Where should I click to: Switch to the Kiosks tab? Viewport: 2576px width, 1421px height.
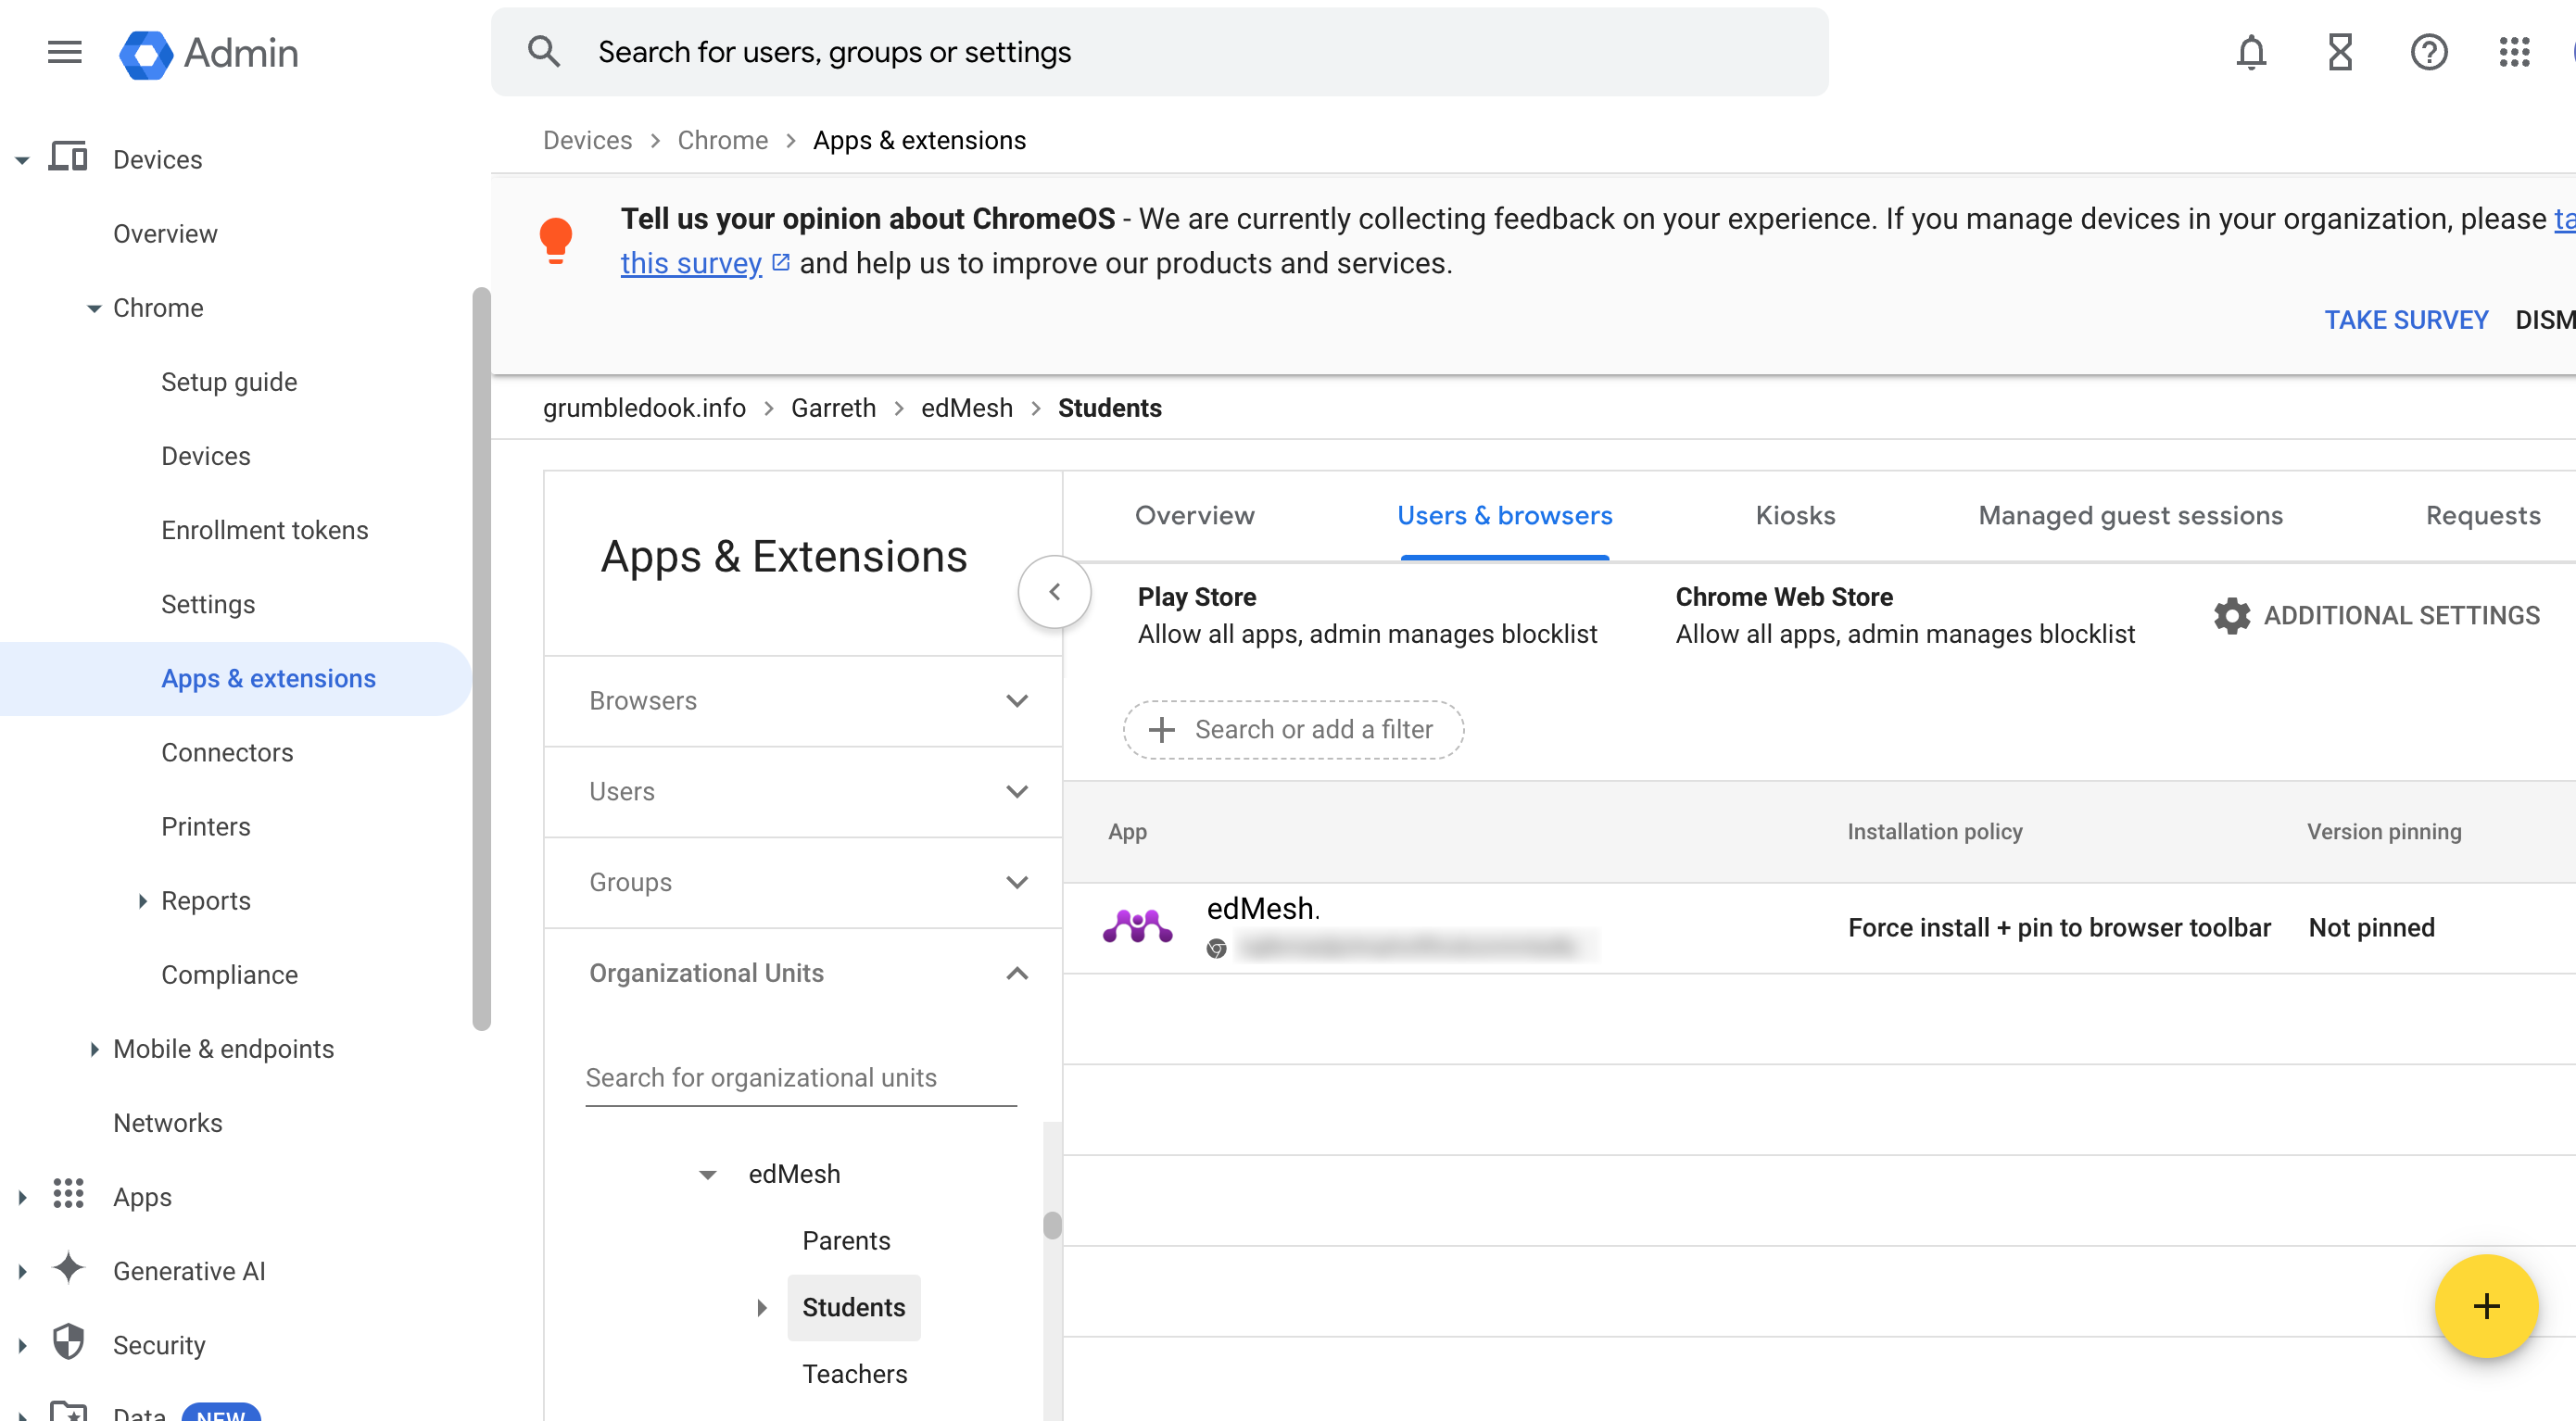click(x=1795, y=515)
